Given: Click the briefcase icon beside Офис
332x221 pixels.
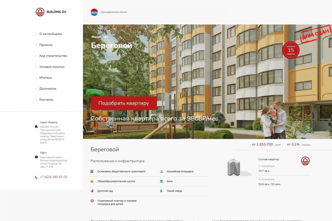Looking at the screenshot, I should click(x=36, y=157).
